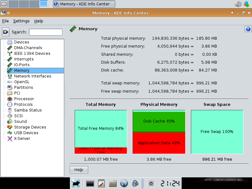
Task: Click the Partitions pie chart icon
Action: tap(10, 88)
